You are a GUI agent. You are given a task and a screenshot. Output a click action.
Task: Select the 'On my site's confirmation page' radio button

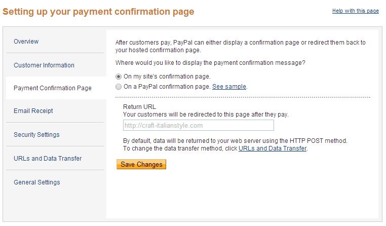click(x=119, y=77)
